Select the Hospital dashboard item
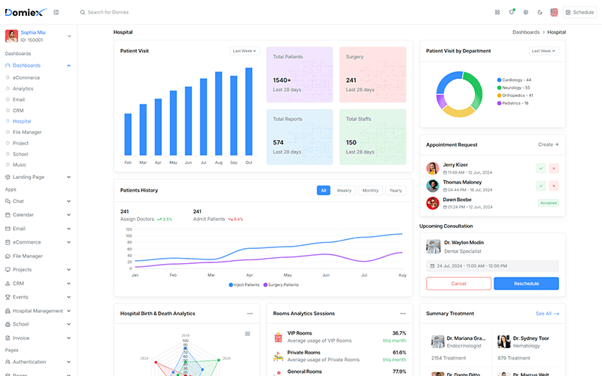602x376 pixels. [x=22, y=121]
